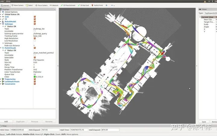Expand the Trajectories display item

click(x=1, y=79)
